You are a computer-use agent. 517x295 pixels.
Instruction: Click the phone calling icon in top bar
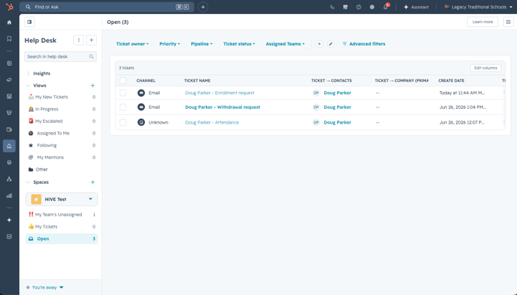tap(332, 7)
